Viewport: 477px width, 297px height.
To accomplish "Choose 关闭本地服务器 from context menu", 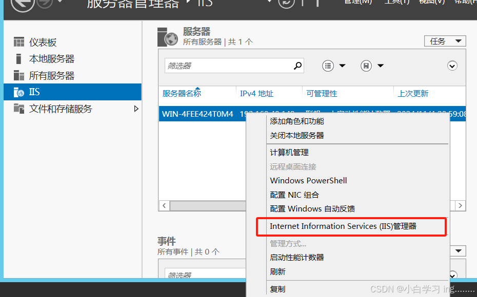I will 297,135.
